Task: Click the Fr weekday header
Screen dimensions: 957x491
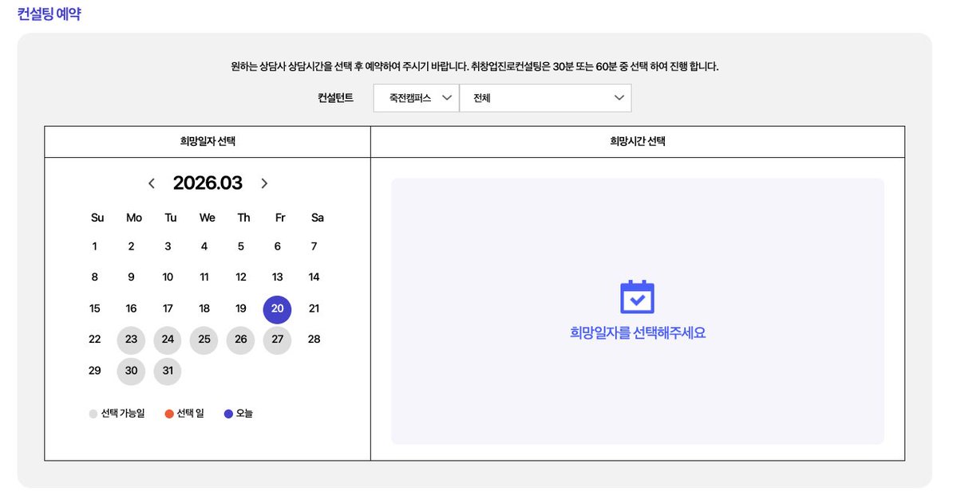Action: point(280,218)
